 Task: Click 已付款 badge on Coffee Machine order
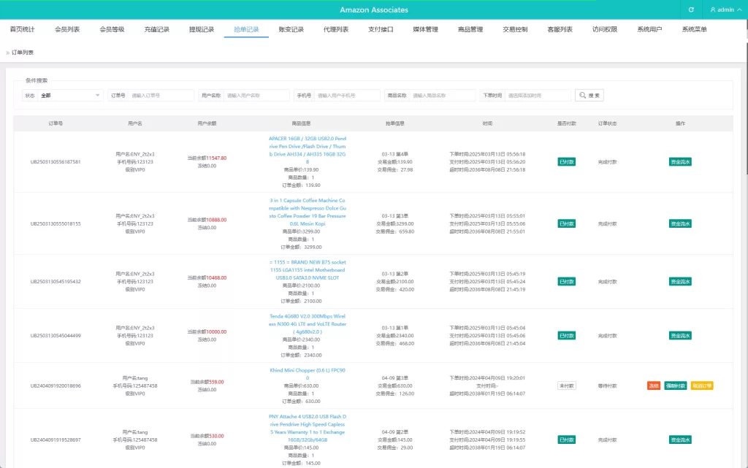[x=566, y=223]
